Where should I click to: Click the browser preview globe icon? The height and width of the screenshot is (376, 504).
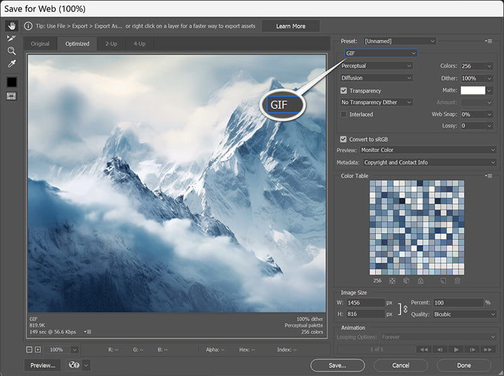[x=73, y=365]
